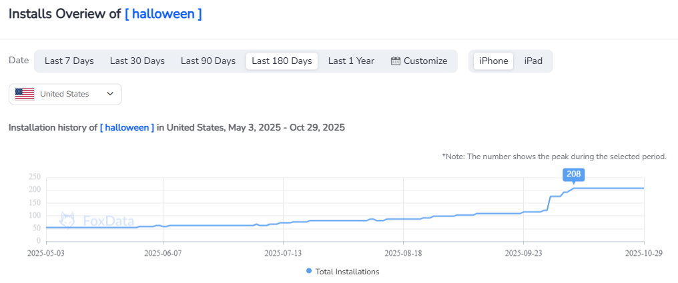Open the United States country selector
The image size is (678, 283).
65,94
